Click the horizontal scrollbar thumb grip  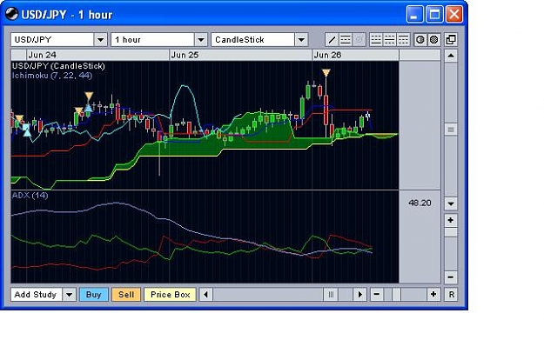331,295
